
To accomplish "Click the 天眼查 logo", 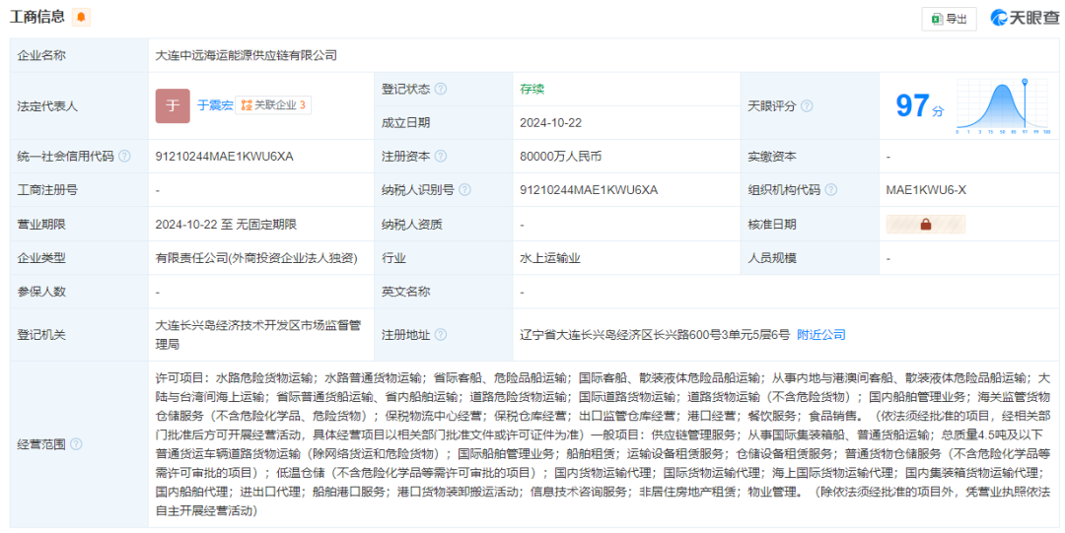I will click(x=1025, y=18).
